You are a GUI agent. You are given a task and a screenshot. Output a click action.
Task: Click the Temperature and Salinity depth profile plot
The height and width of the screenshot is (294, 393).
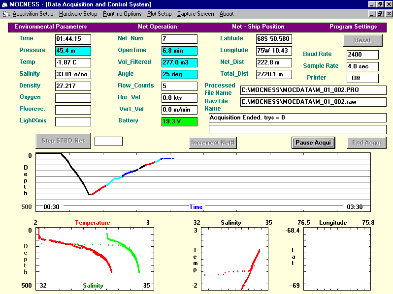click(x=95, y=259)
